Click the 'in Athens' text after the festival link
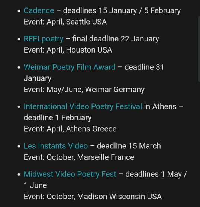 (160, 106)
